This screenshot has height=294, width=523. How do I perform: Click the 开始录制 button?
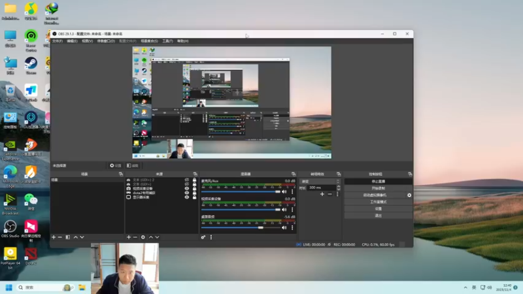379,188
